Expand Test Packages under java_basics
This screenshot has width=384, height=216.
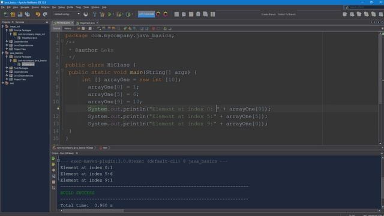tap(7, 68)
